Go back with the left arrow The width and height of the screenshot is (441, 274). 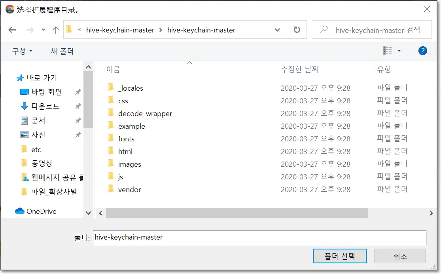(12, 30)
